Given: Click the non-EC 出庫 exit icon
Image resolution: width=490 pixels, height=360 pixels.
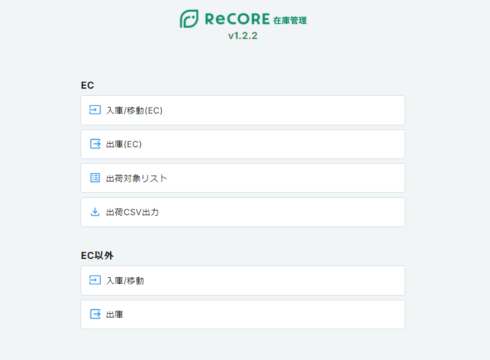Looking at the screenshot, I should pos(95,314).
